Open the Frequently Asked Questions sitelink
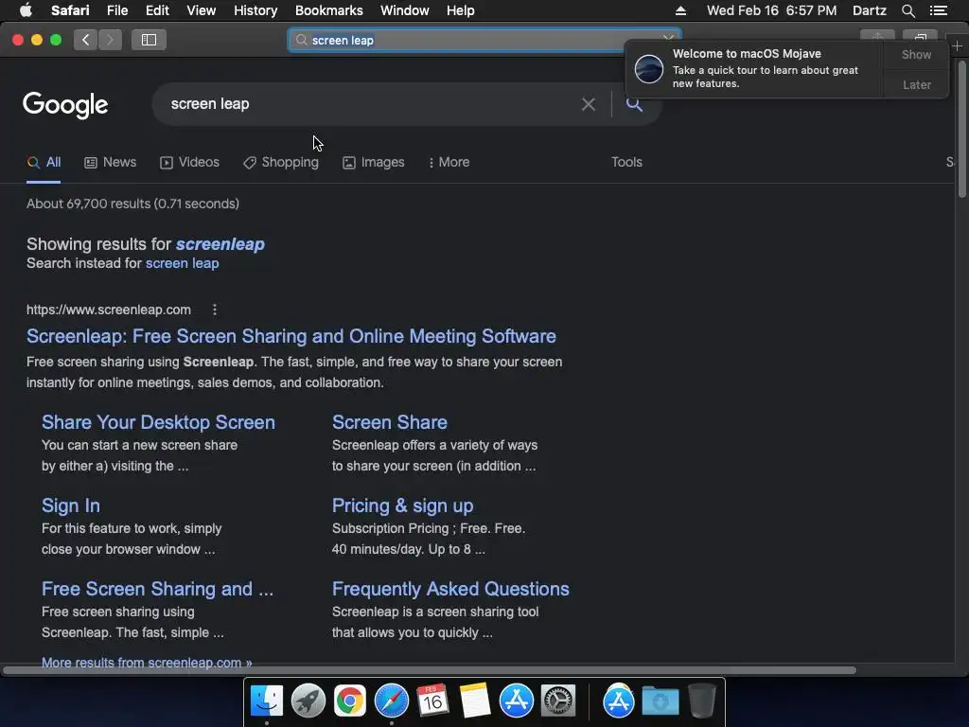The height and width of the screenshot is (727, 969). tap(450, 589)
